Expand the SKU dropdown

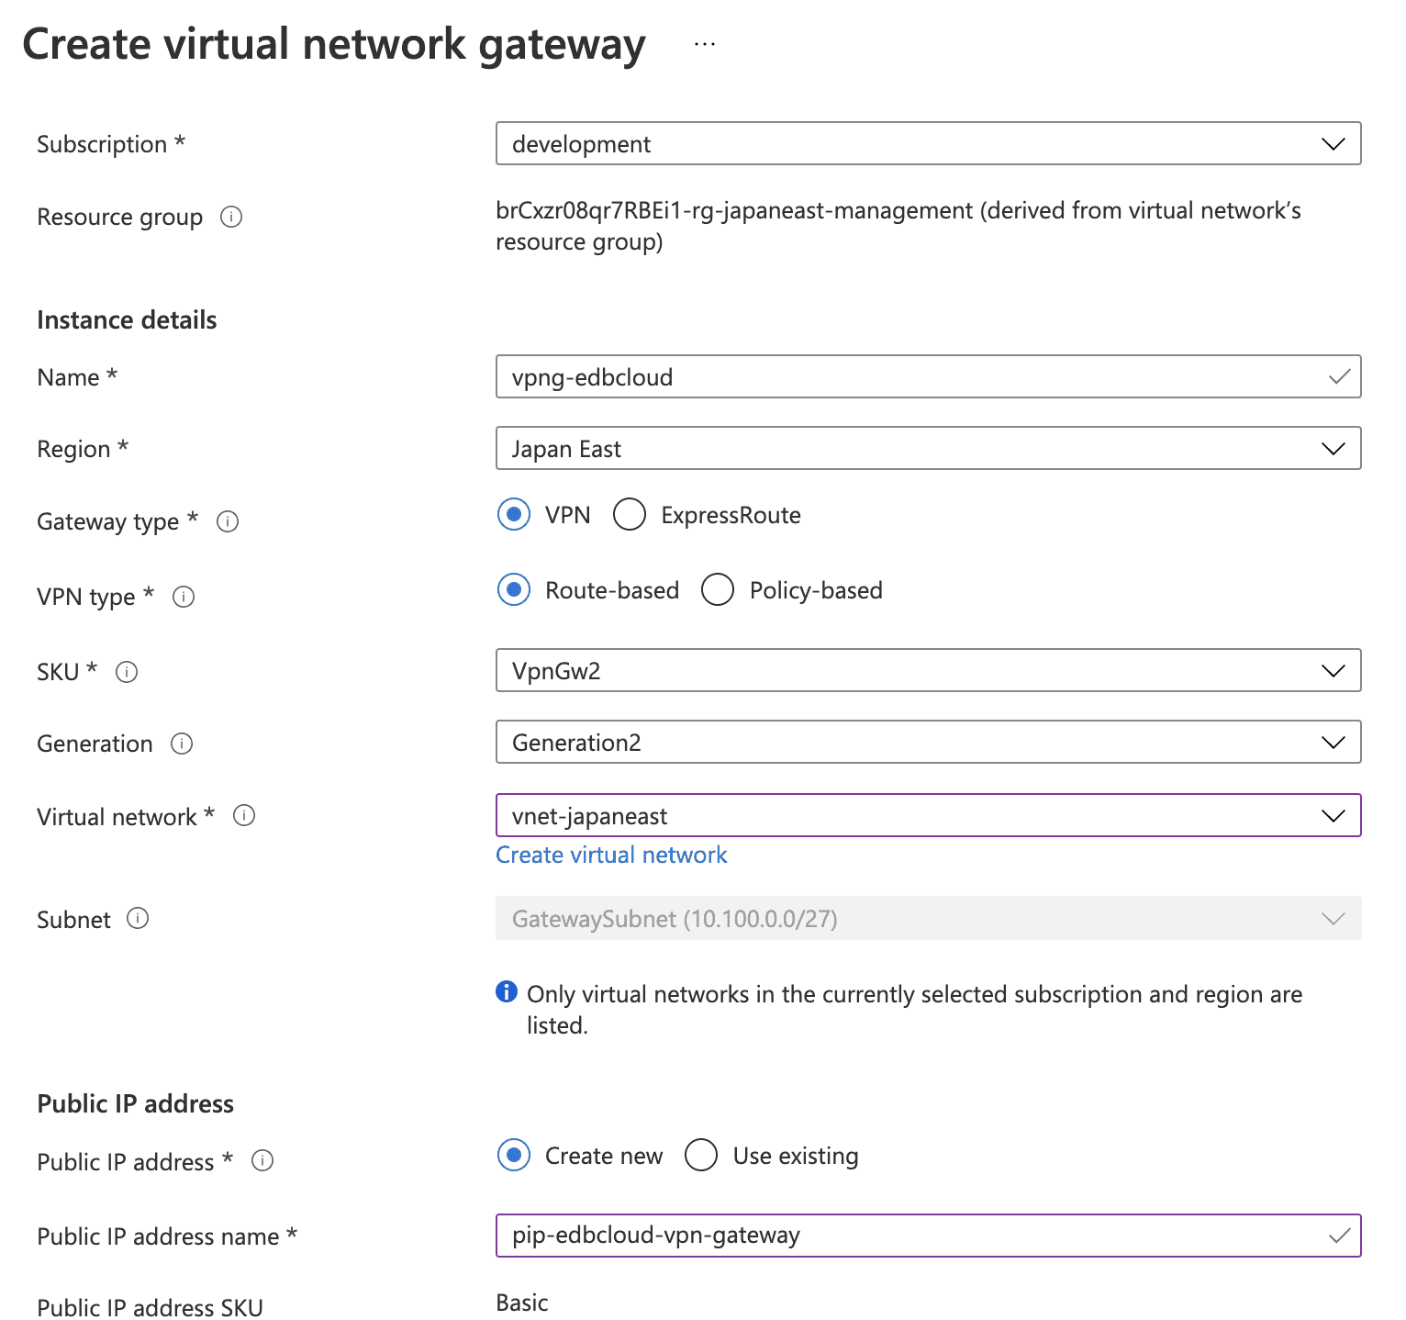tap(1332, 670)
